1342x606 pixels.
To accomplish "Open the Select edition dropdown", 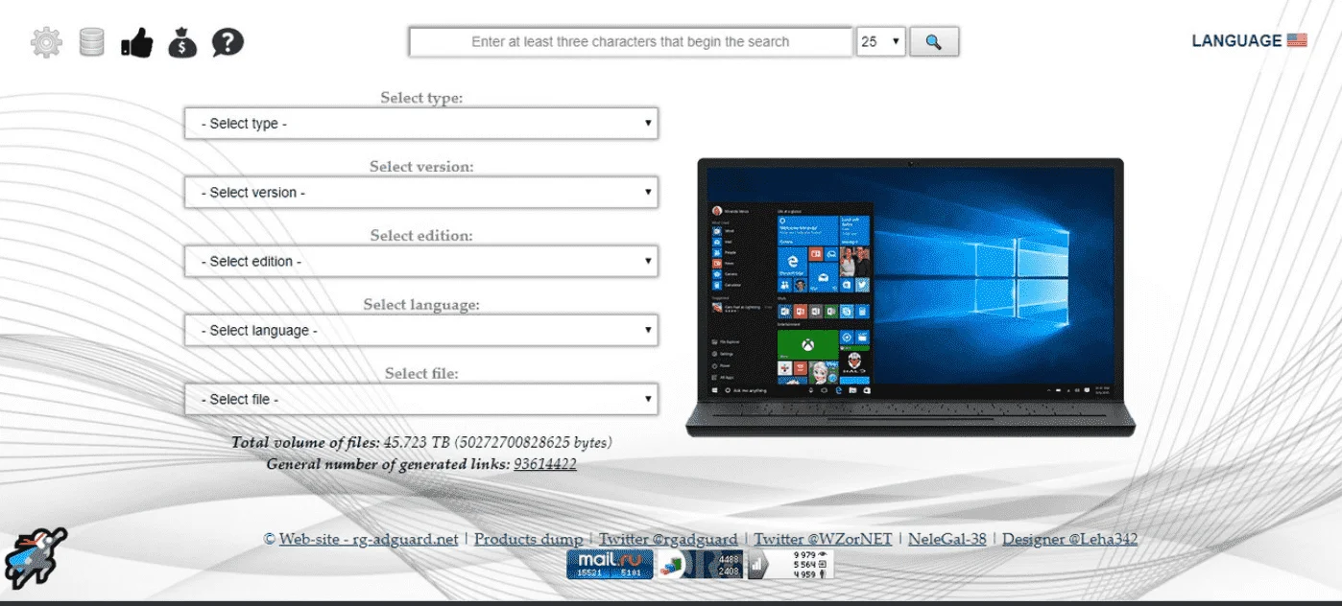I will 421,261.
